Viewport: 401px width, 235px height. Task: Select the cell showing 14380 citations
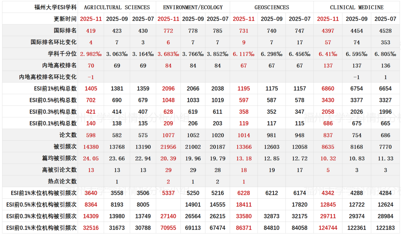[91, 147]
